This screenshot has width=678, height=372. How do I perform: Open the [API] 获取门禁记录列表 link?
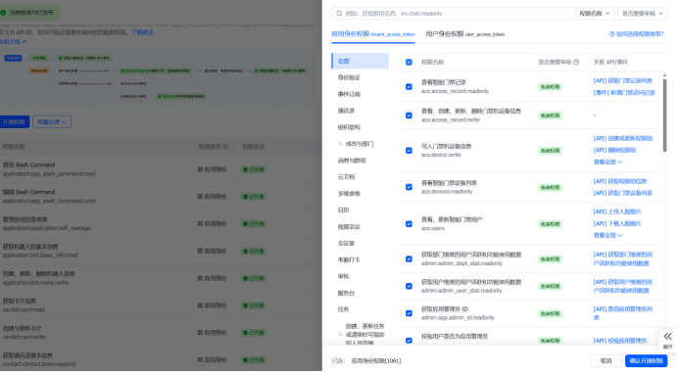point(623,81)
